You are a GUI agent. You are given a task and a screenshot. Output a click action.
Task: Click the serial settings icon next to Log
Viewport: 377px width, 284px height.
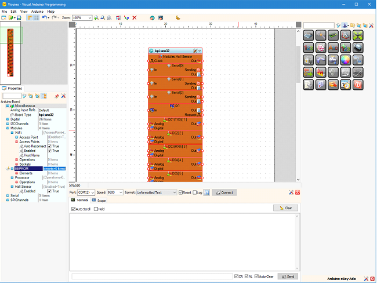pyautogui.click(x=207, y=192)
